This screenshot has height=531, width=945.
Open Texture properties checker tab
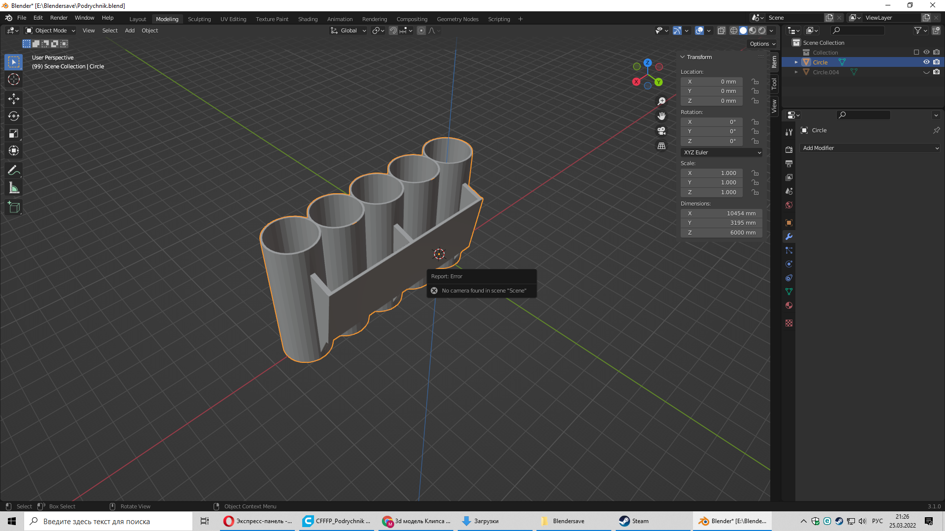coord(789,323)
